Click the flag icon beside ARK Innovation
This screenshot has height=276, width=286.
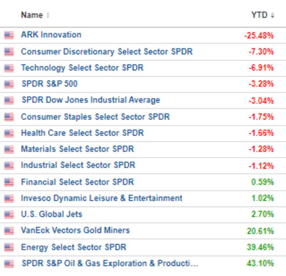pyautogui.click(x=9, y=35)
